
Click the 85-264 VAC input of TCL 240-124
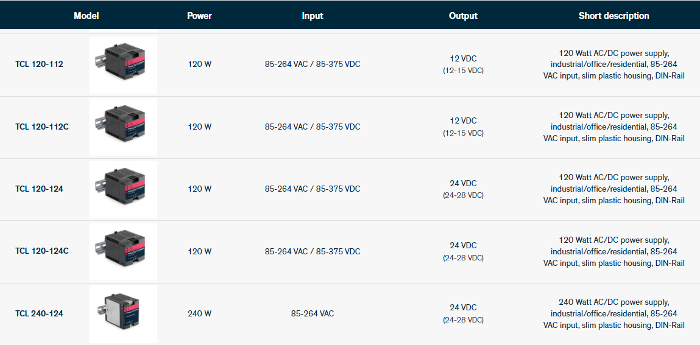[313, 313]
